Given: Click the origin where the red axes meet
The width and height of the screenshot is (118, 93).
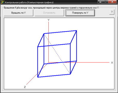Looking at the screenshot, I should (x=48, y=62).
